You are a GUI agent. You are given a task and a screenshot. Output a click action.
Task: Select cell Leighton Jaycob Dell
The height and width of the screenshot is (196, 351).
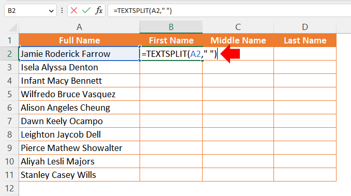click(x=79, y=134)
